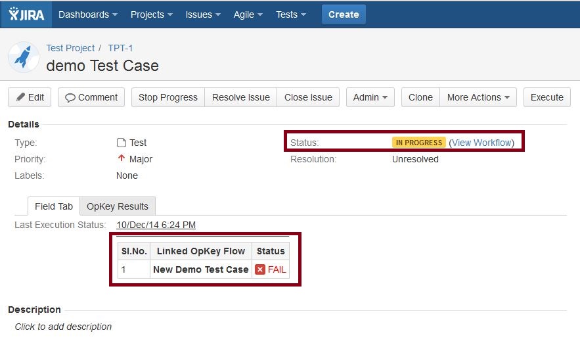Click the Edit pencil icon

pos(21,97)
